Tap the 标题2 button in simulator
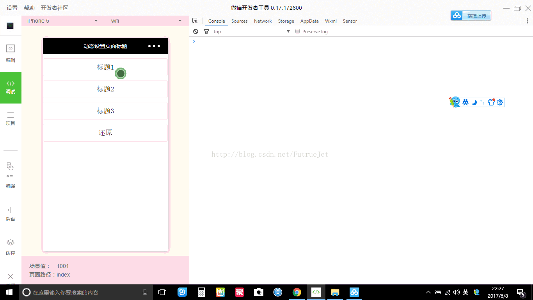Viewport: 533px width, 300px height. [x=105, y=89]
